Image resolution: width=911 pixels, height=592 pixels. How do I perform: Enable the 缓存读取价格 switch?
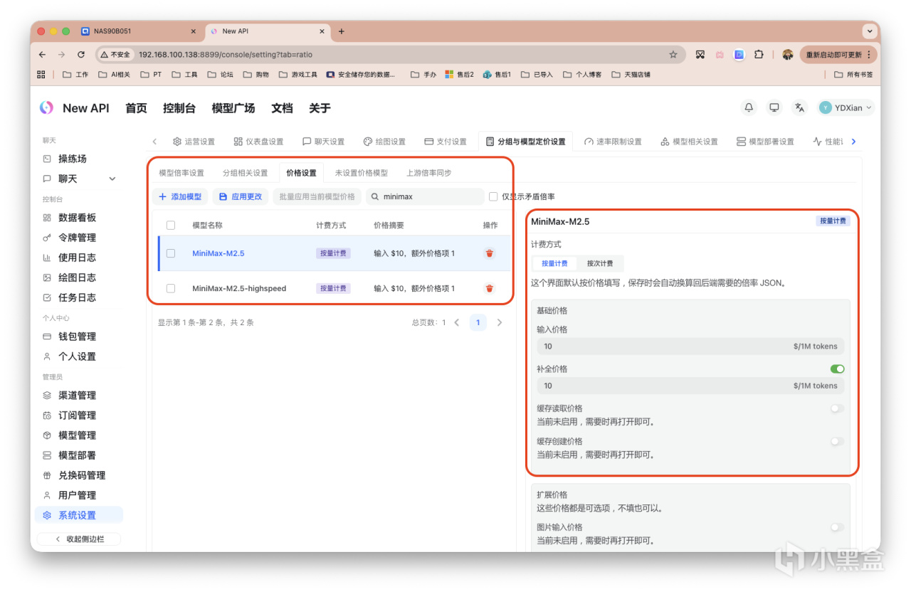click(x=837, y=408)
